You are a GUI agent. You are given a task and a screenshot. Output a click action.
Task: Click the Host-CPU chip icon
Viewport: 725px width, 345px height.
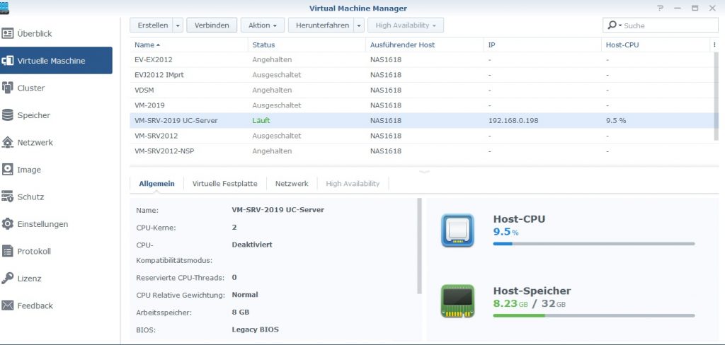click(x=457, y=230)
